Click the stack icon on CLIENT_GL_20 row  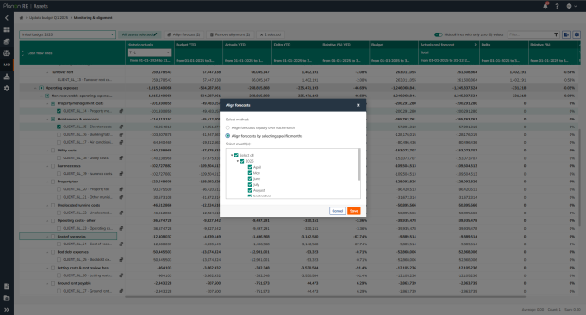click(122, 189)
